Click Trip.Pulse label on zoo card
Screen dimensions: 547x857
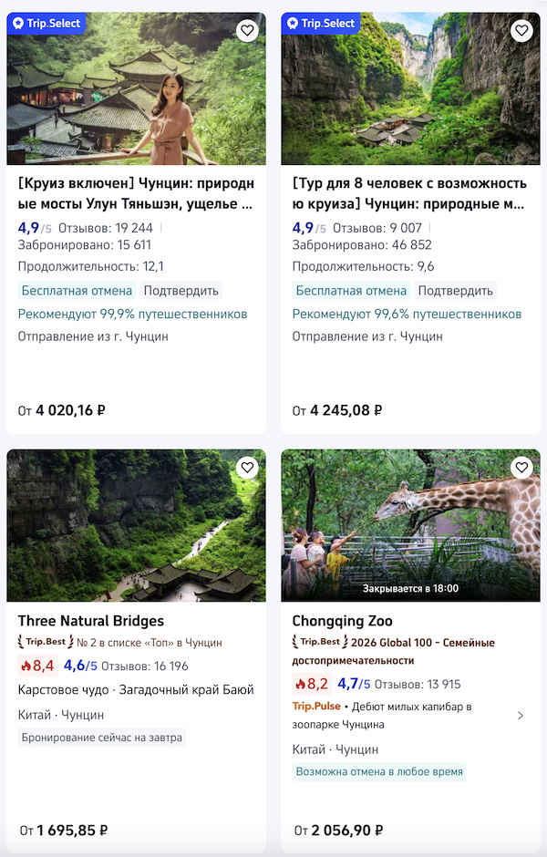tap(315, 707)
